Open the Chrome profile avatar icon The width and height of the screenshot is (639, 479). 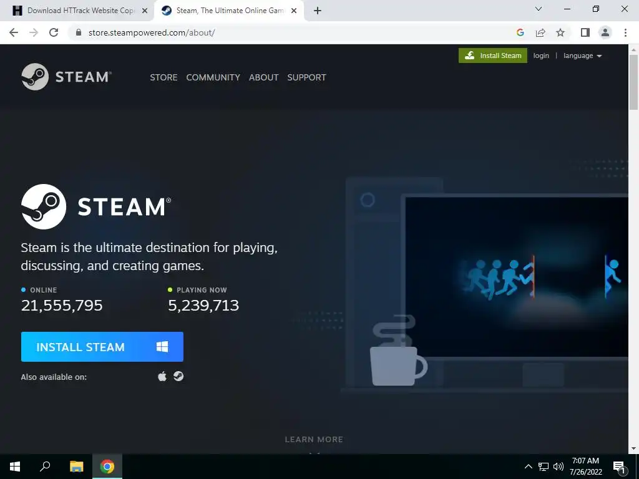click(605, 32)
